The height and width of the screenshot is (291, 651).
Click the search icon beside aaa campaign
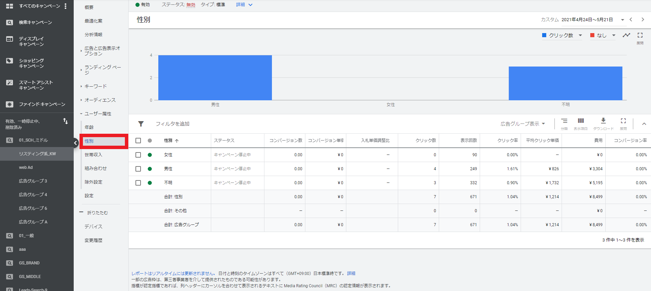[10, 249]
